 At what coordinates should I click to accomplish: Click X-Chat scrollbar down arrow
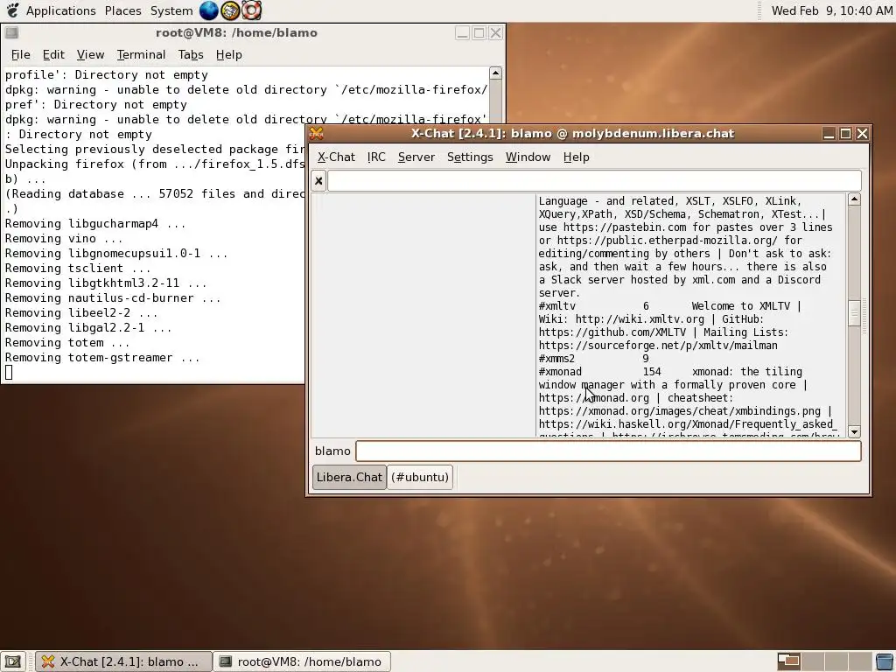[854, 432]
